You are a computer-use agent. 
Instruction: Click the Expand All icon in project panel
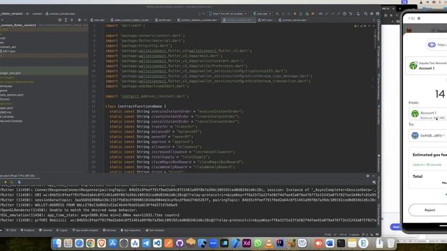[66, 20]
